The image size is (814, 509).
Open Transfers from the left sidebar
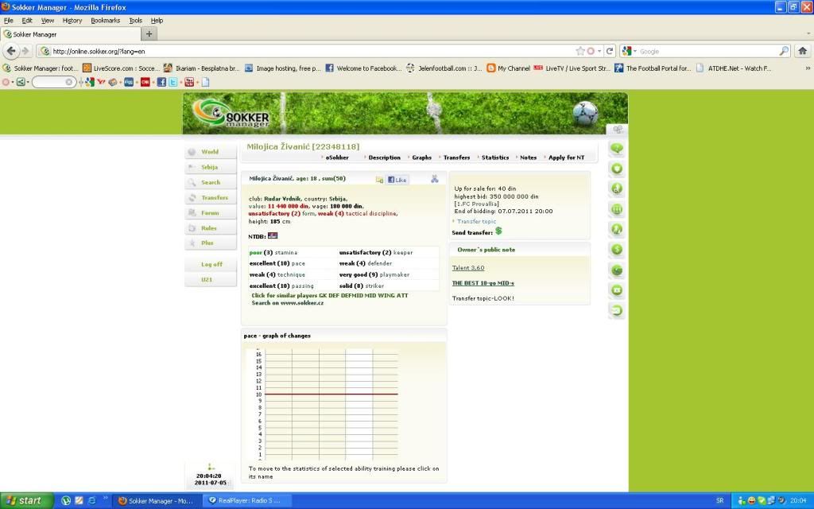[214, 197]
